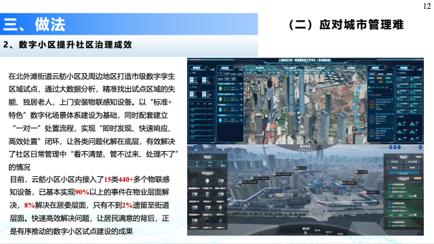Select the red shield device icon in the lower left panel
The width and height of the screenshot is (434, 244).
[220, 207]
